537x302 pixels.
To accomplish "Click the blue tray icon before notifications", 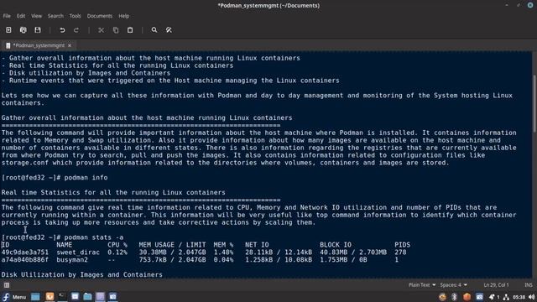I will (479, 297).
